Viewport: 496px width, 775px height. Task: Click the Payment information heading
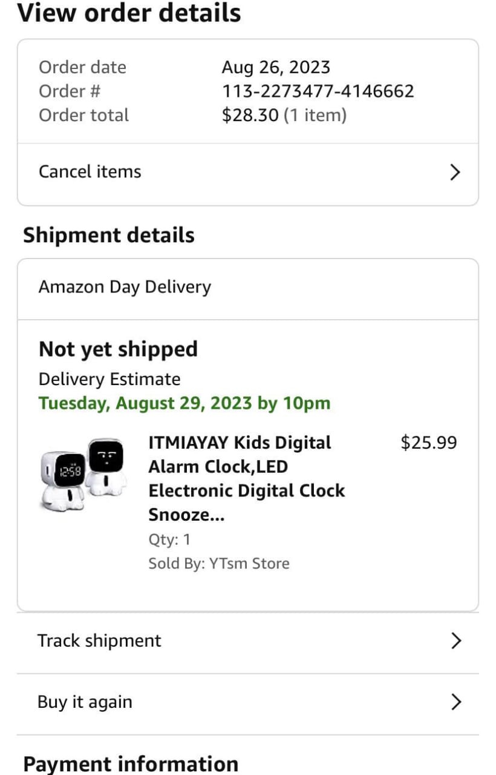point(130,763)
